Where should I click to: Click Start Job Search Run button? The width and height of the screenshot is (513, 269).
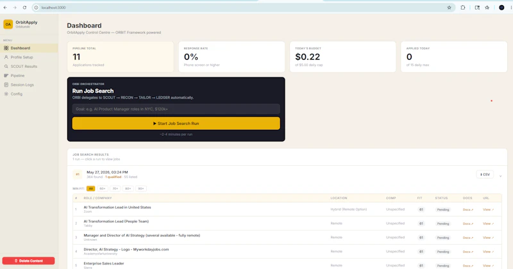[x=176, y=124]
